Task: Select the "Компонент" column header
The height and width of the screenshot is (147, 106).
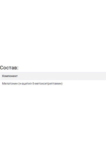Action: tap(10, 76)
